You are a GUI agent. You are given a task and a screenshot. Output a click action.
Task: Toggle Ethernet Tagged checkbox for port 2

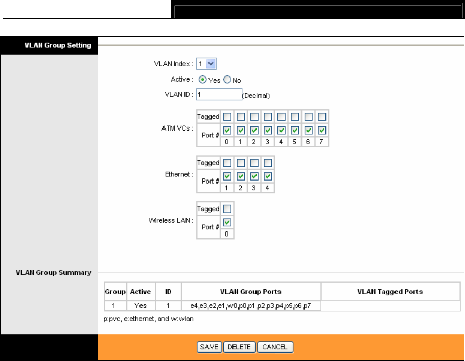[x=241, y=163]
